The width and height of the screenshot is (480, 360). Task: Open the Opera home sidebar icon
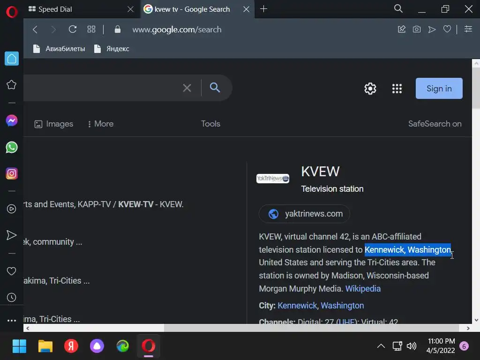[x=12, y=59]
